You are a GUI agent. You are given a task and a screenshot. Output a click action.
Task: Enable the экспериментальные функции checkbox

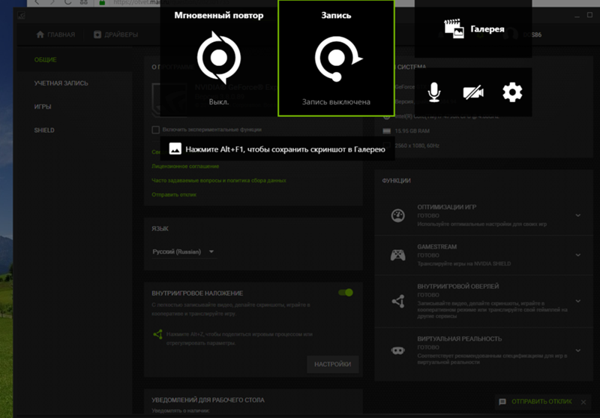coord(155,130)
